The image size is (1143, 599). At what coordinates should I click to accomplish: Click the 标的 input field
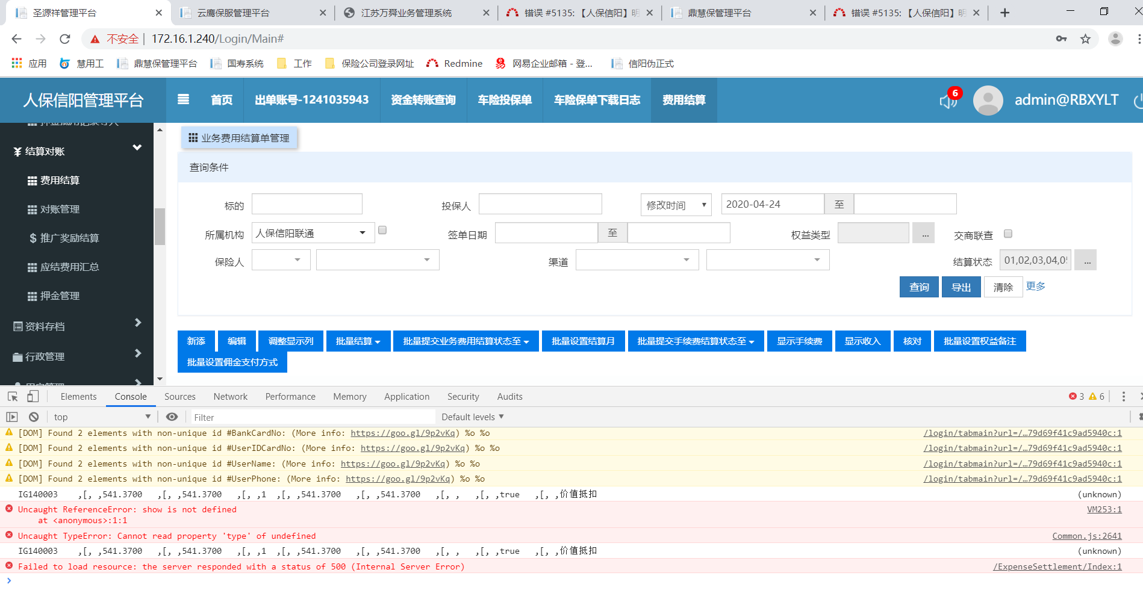point(307,204)
